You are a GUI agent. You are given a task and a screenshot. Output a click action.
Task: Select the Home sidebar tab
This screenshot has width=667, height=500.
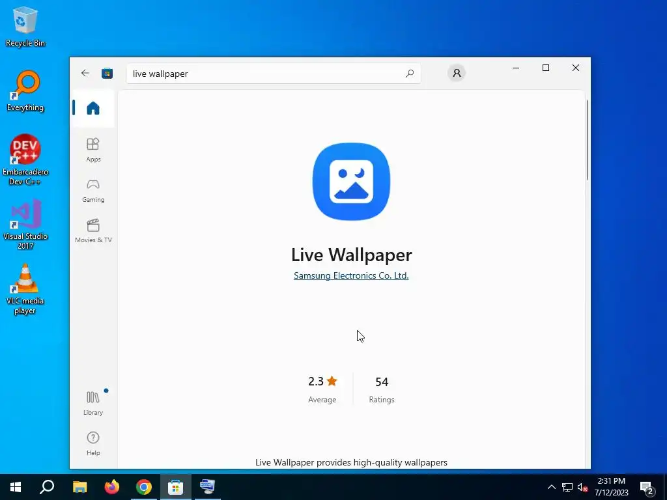(93, 108)
